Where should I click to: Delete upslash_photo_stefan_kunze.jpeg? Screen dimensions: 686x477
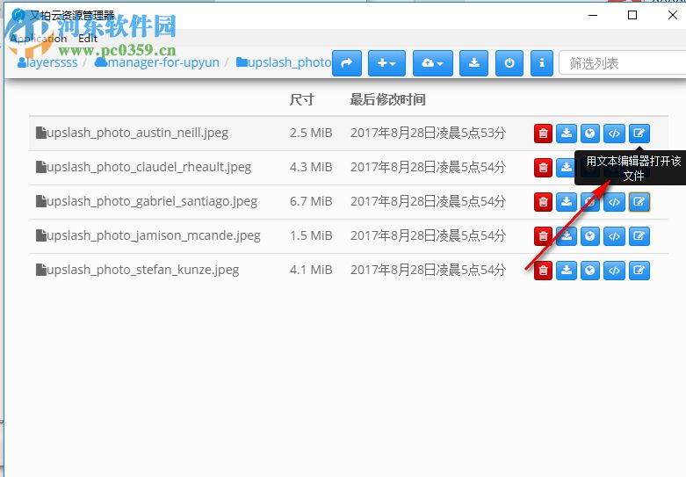point(543,271)
